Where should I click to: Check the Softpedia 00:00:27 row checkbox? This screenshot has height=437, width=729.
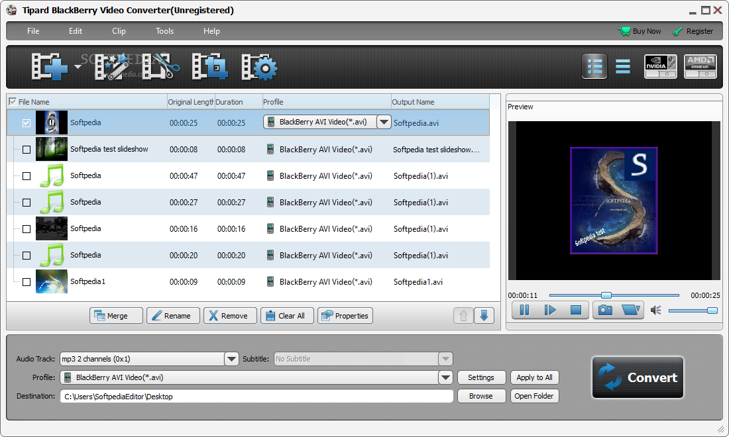coord(27,203)
